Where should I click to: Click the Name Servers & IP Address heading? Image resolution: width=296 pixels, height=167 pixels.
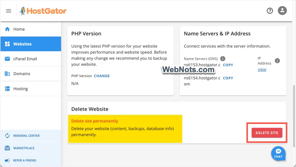coord(217,34)
